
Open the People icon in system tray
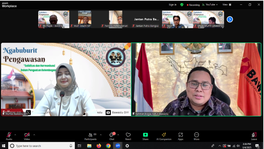click(x=213, y=146)
